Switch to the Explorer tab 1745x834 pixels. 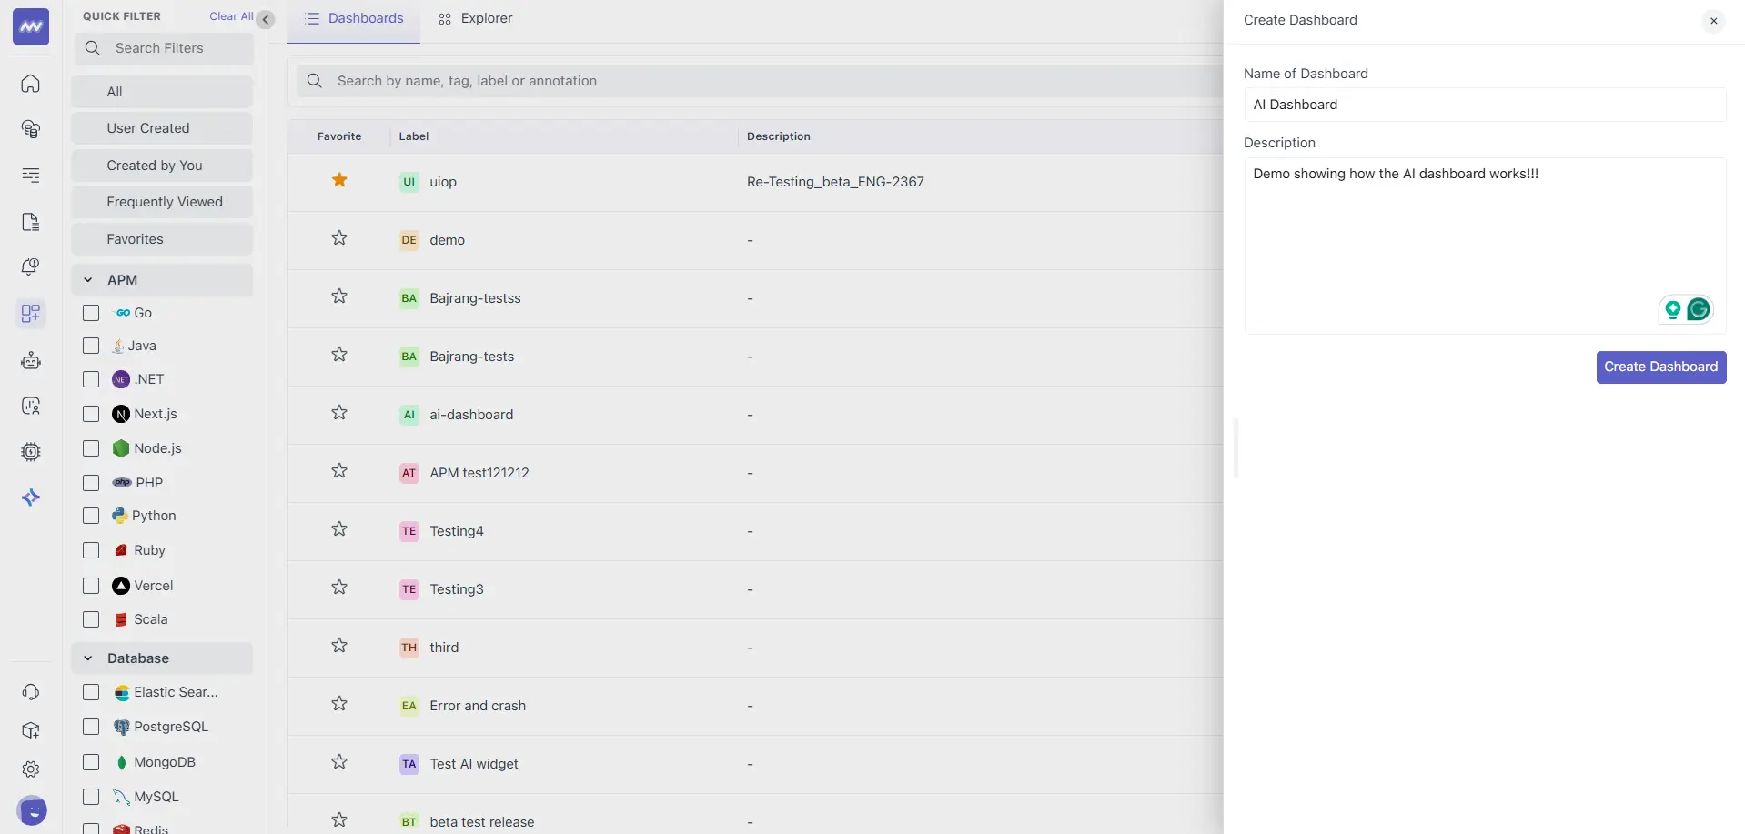(475, 19)
